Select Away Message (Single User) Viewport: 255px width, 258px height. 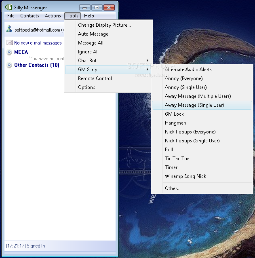click(202, 105)
